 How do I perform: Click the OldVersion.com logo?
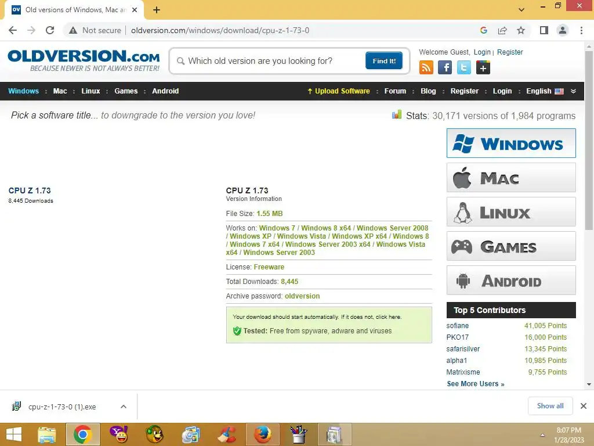[84, 60]
